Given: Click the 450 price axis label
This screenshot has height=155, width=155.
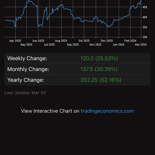Looking at the screenshot, I should pos(145,7).
